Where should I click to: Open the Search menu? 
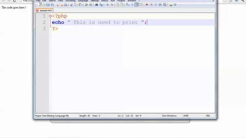[52, 1]
